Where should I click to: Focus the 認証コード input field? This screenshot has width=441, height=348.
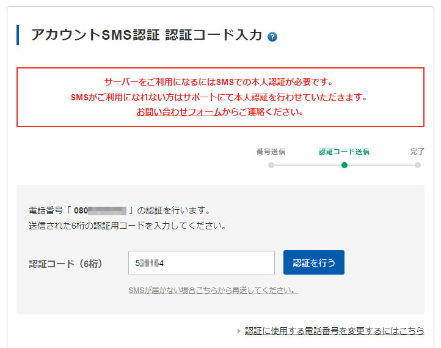click(202, 263)
